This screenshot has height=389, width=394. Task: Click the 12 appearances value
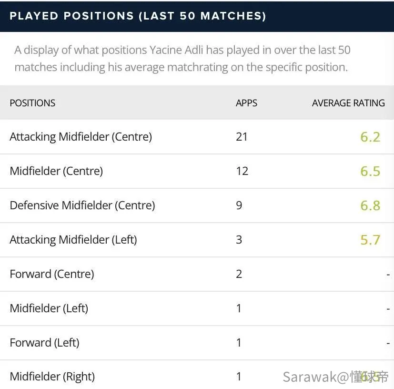tap(242, 171)
